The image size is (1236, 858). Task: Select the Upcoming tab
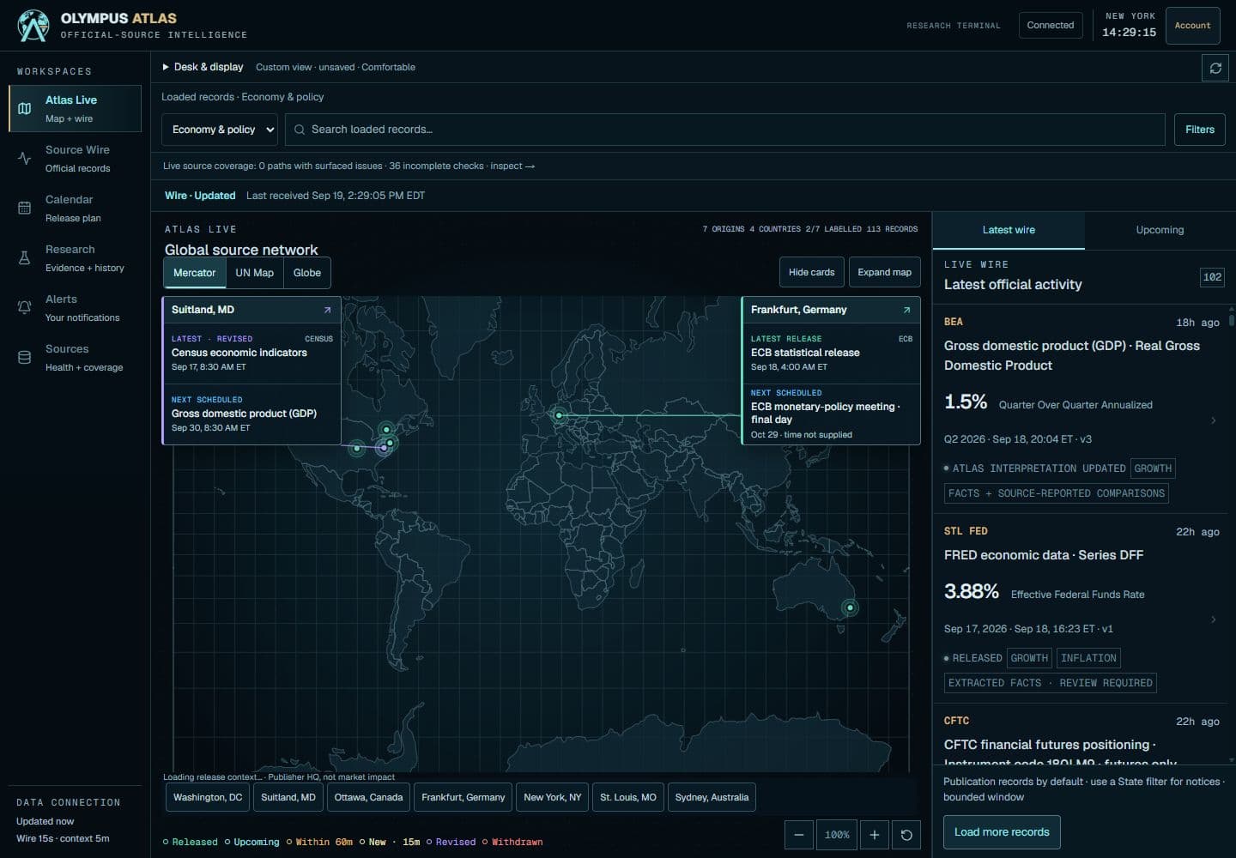(1160, 230)
